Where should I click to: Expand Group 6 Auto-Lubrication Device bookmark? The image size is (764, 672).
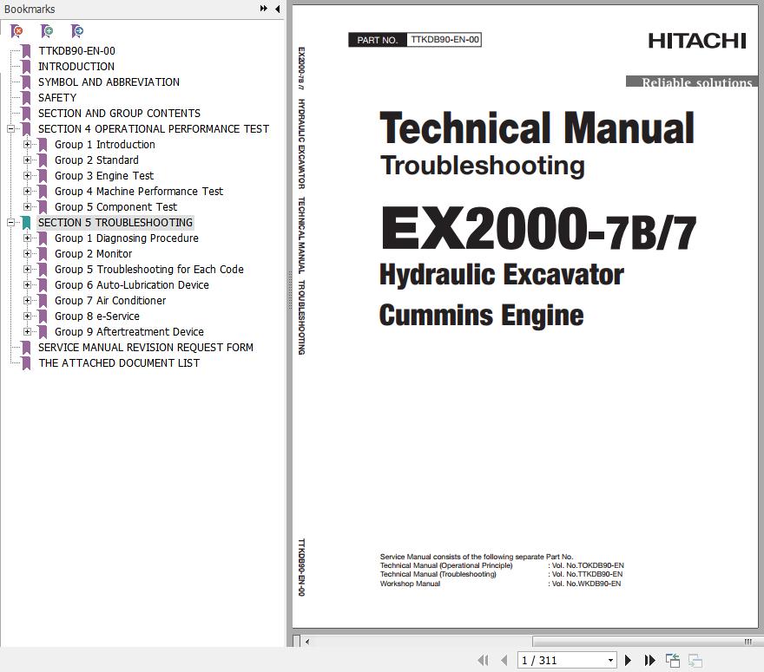27,284
